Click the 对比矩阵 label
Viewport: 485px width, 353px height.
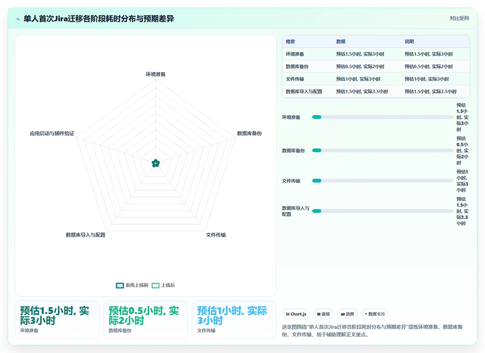click(459, 18)
